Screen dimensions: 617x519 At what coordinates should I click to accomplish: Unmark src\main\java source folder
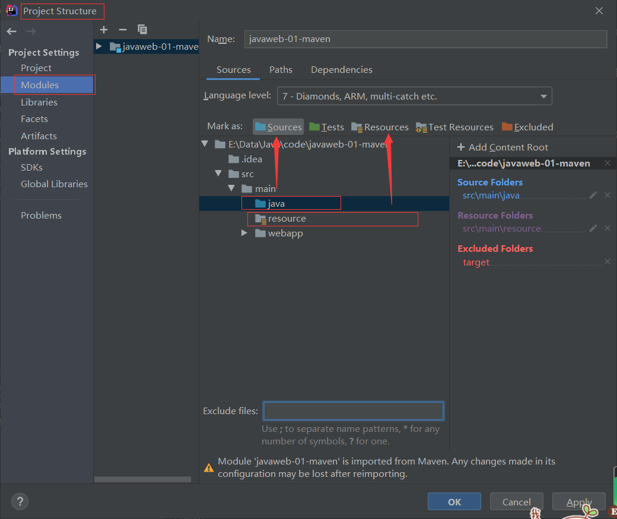(x=607, y=195)
